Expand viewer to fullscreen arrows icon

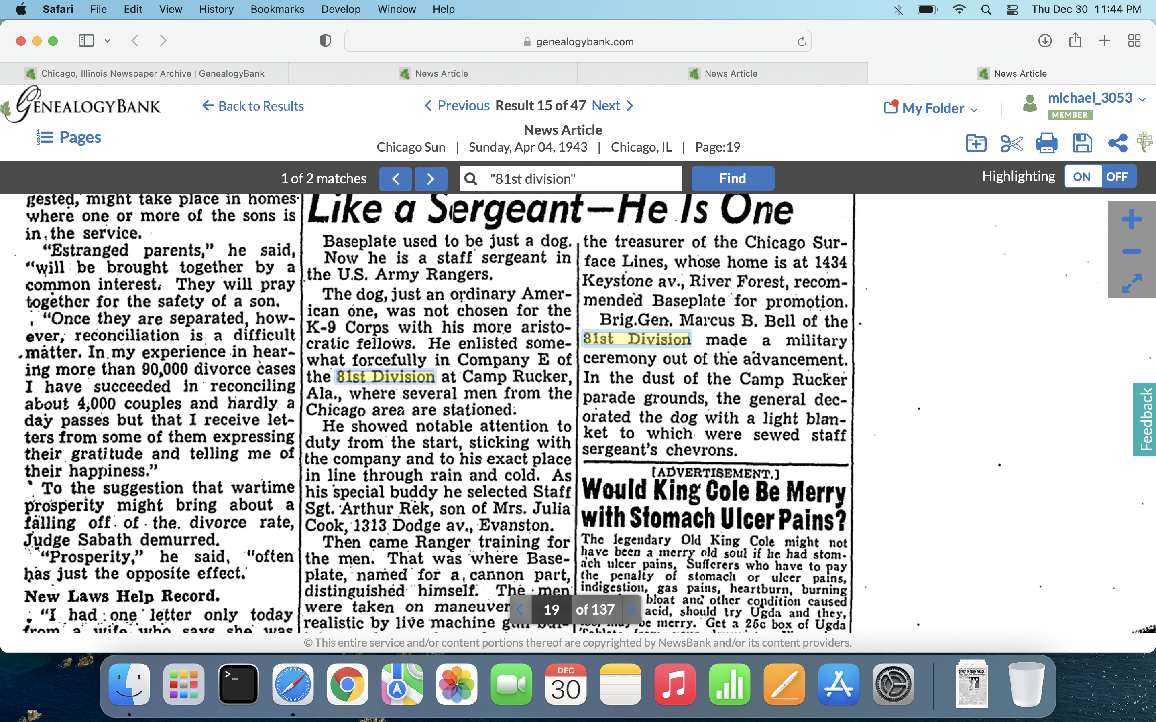(x=1131, y=283)
